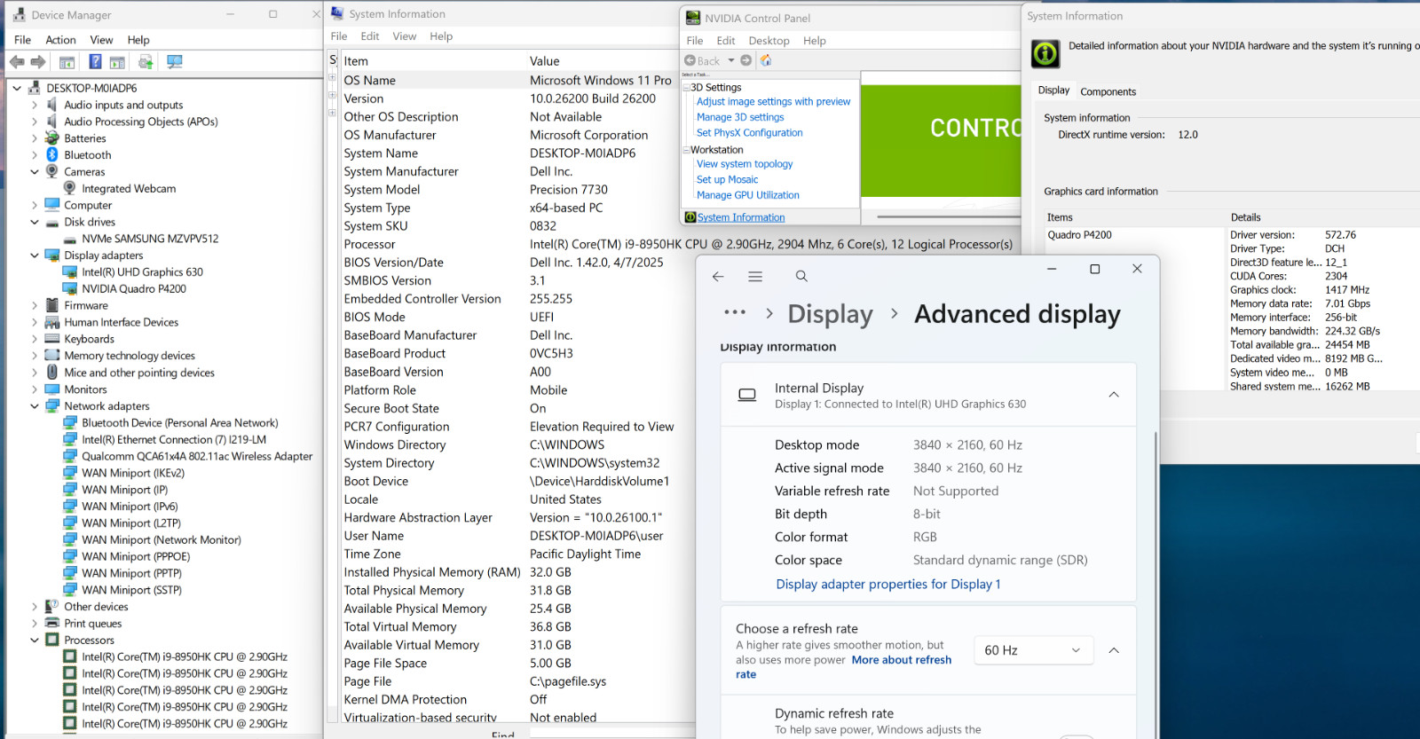1420x739 pixels.
Task: Click the Processor row in System Information
Action: click(679, 244)
